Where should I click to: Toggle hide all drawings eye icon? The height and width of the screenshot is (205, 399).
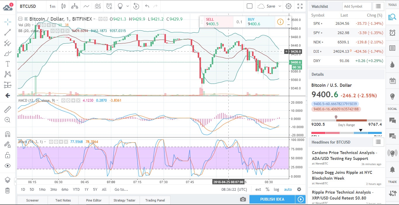coord(8,166)
